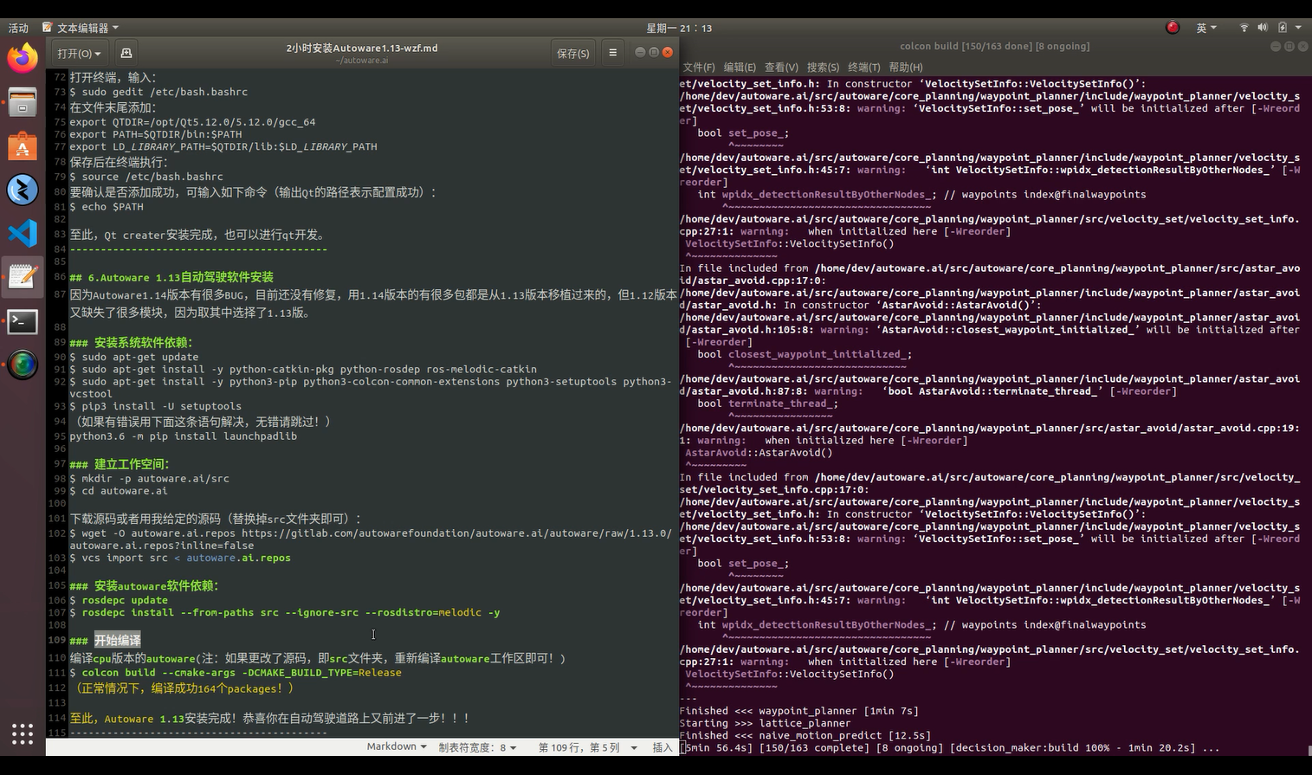Open the clock 星期一 21:13 calendar
Viewport: 1312px width, 775px height.
pos(679,28)
